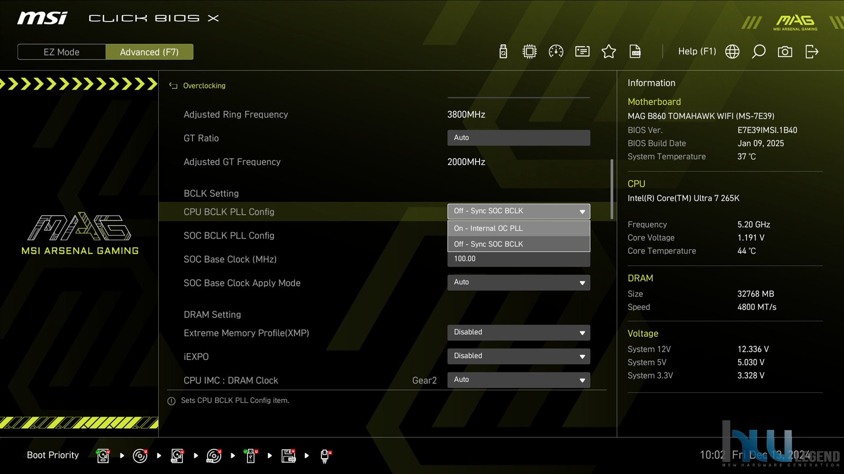Screen dimensions: 844x474
Task: Select USB hard disk boot device icon
Action: [x=177, y=455]
